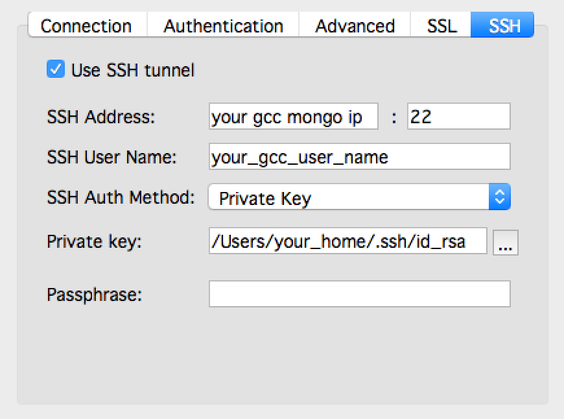
Task: Switch to the Connection tab
Action: pos(85,26)
